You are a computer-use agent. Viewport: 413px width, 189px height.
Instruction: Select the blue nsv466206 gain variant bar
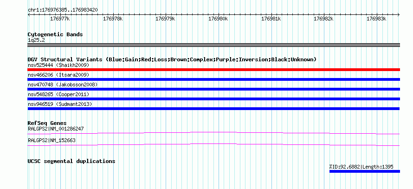[213, 79]
